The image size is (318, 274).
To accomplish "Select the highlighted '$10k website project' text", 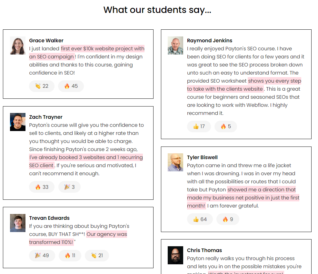I will (x=102, y=48).
